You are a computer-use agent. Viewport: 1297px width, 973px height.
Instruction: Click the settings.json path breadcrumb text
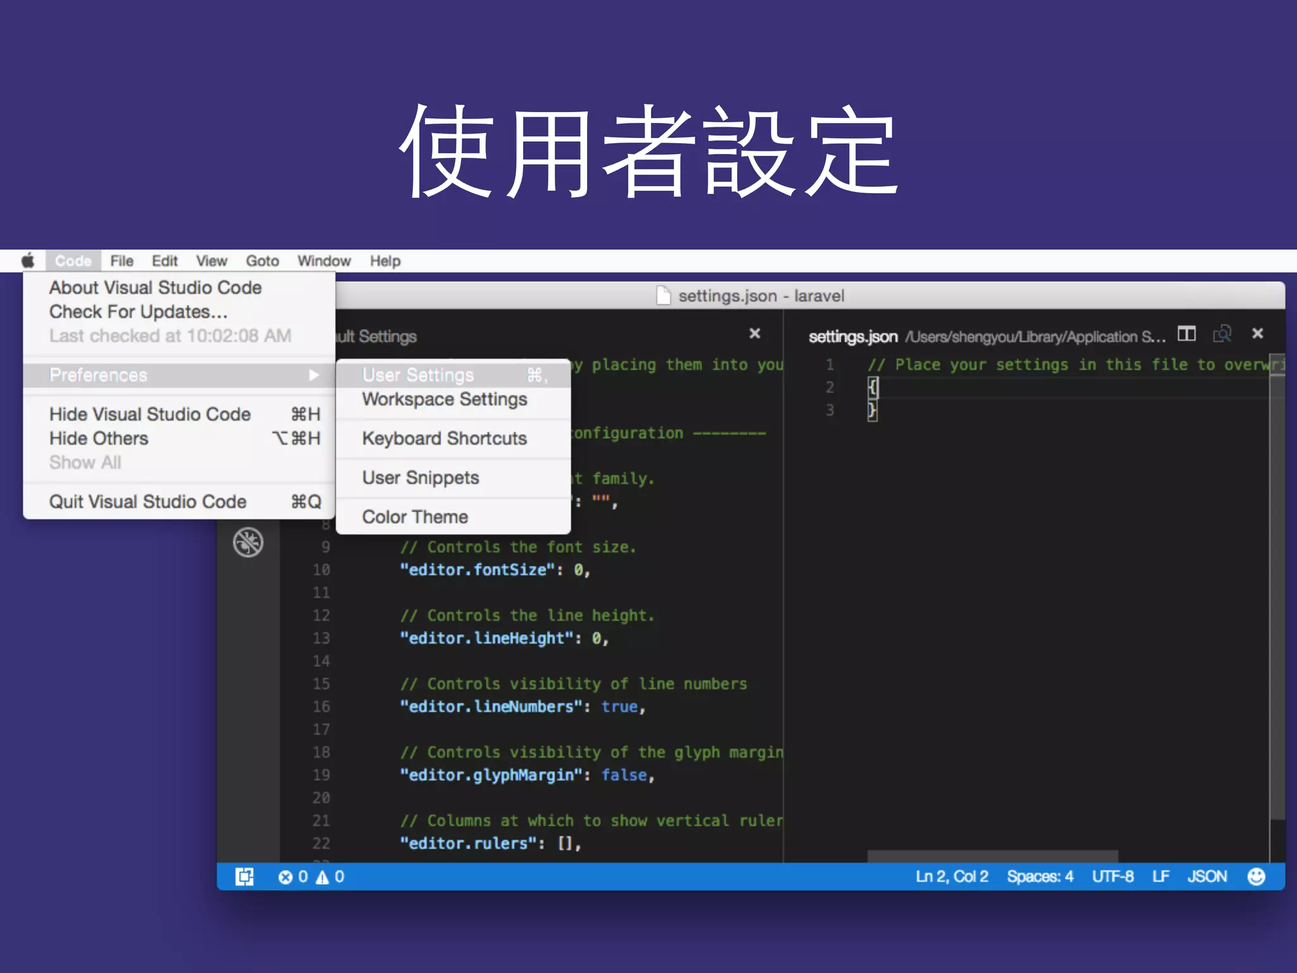[1035, 336]
